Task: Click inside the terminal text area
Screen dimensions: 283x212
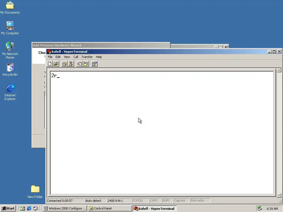Action: point(162,133)
